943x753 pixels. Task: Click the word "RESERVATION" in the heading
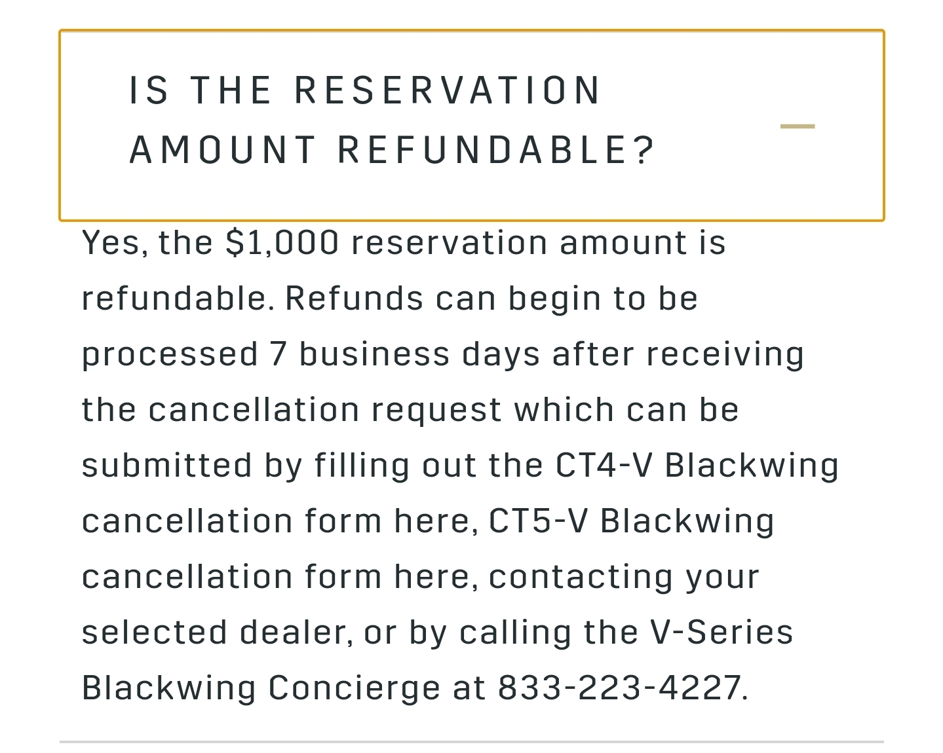click(447, 90)
